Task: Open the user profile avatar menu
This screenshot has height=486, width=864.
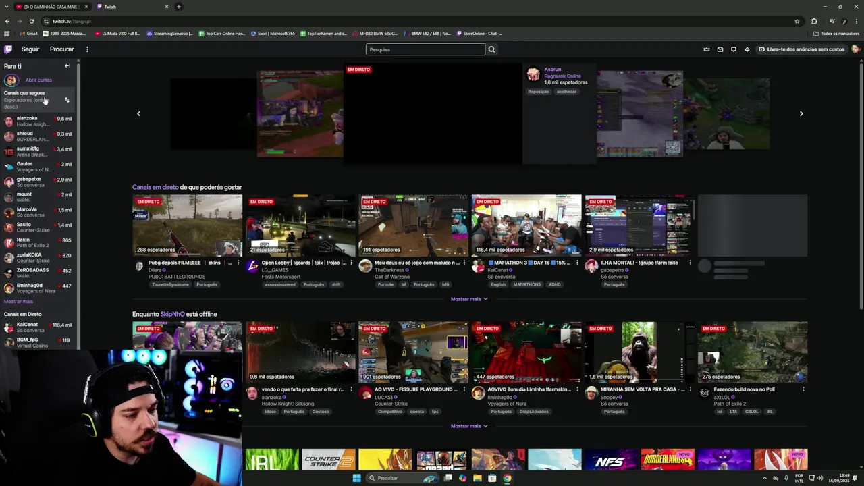Action: [855, 49]
